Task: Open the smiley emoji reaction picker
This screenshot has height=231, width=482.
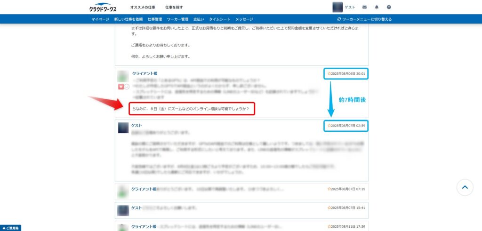Action: coord(127,87)
